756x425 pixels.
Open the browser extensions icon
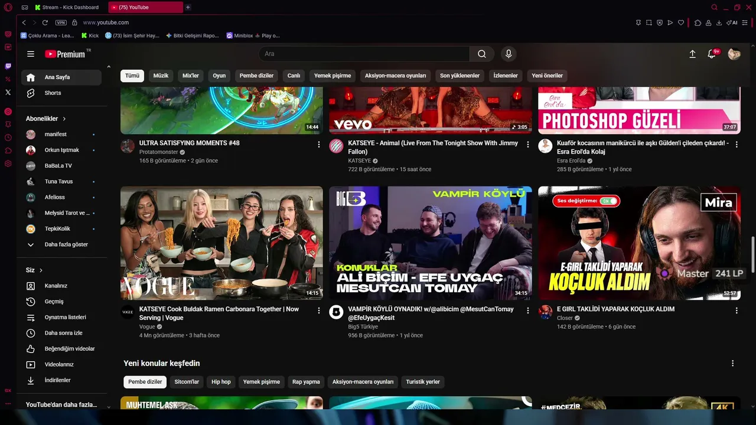coord(698,22)
